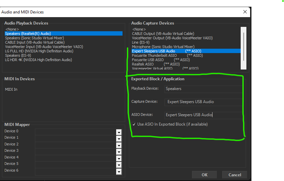This screenshot has height=181, width=284.
Task: Close the Audio and MIDI Devices dialog
Action: pyautogui.click(x=245, y=12)
